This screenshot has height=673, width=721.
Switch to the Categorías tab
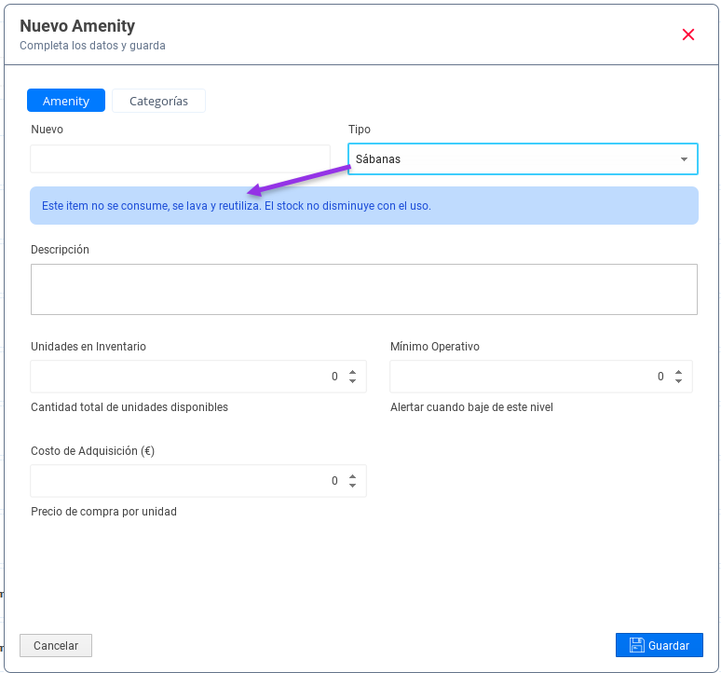pyautogui.click(x=158, y=101)
